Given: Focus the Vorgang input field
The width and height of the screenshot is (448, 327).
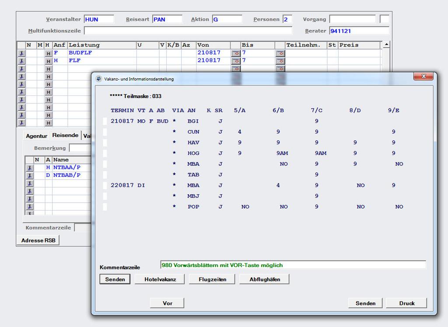Looking at the screenshot, I should [353, 19].
